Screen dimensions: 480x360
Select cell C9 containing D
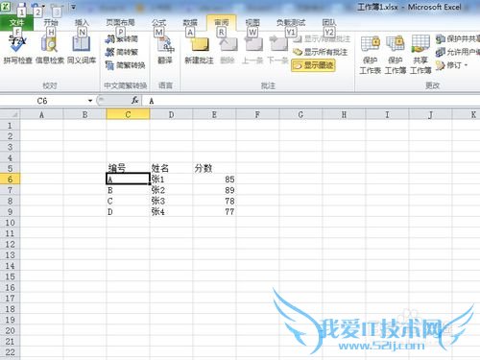click(128, 211)
